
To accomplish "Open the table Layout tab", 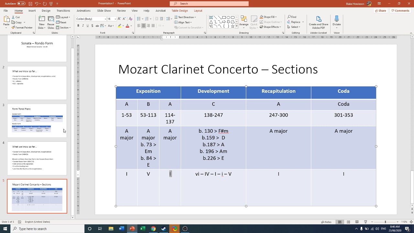I will point(198,11).
